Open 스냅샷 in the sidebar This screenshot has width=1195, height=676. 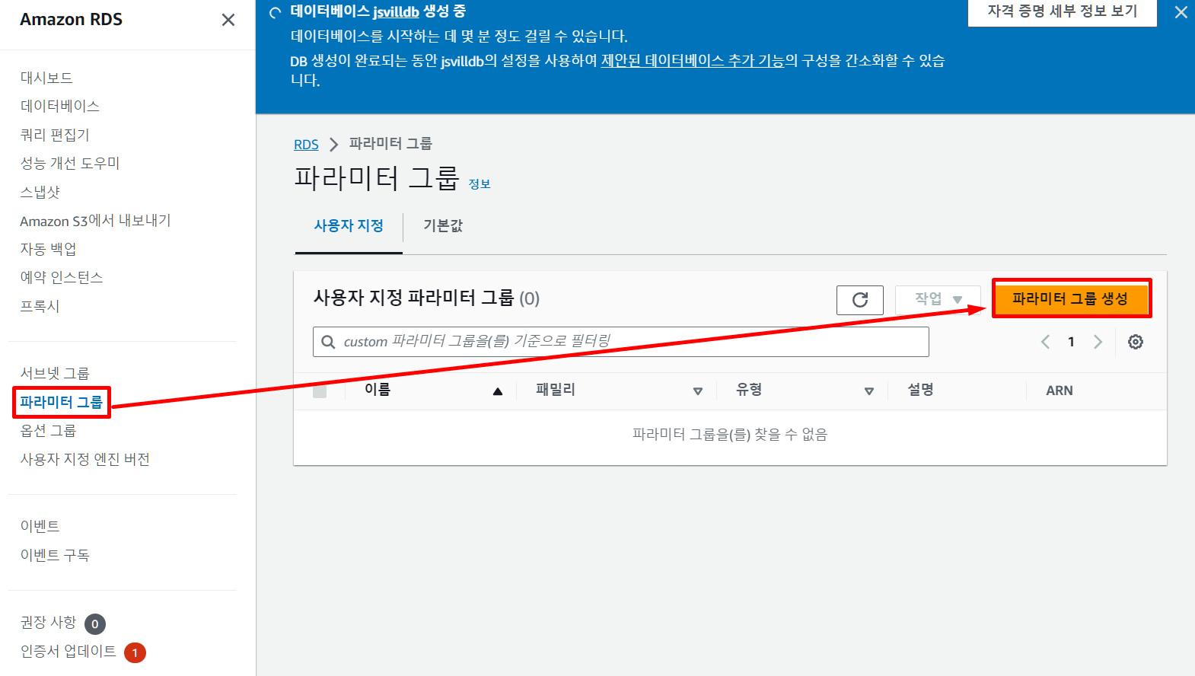click(40, 192)
